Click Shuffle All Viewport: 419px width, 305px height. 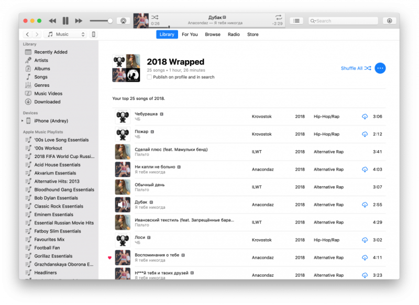coord(356,69)
